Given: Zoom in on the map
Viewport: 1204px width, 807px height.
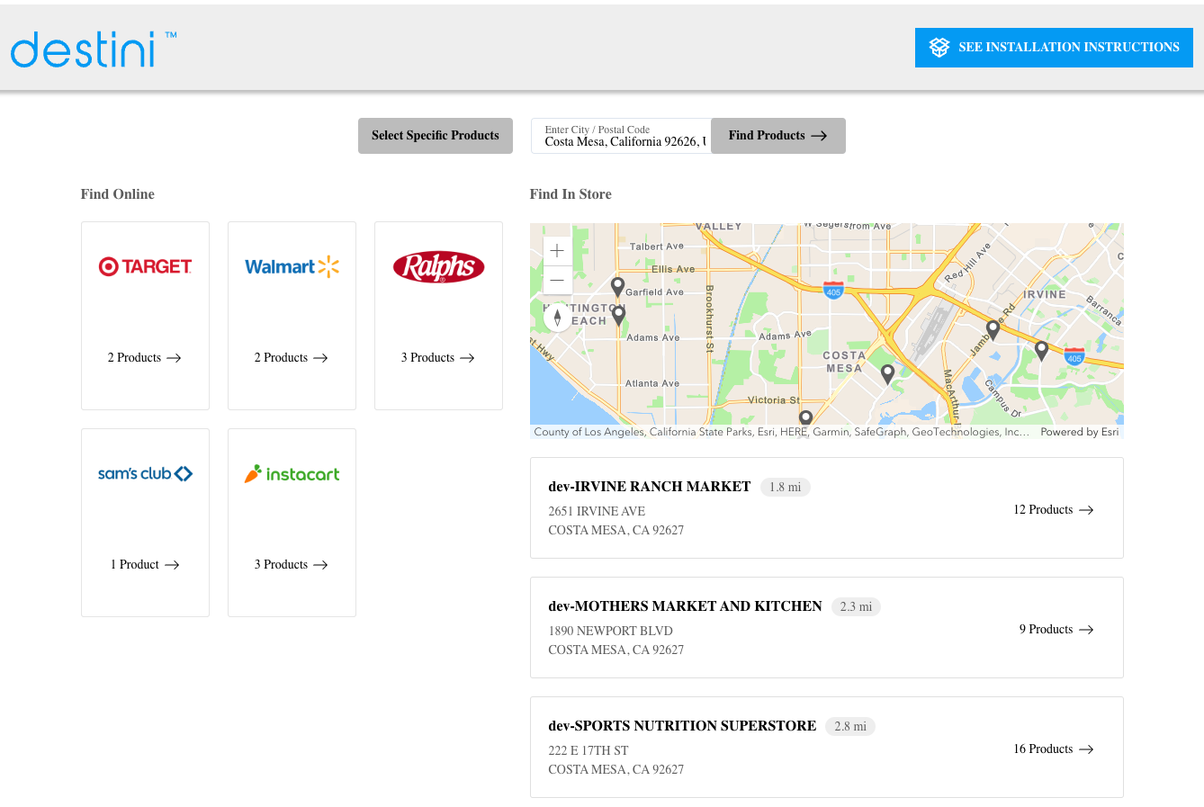Looking at the screenshot, I should 558,251.
